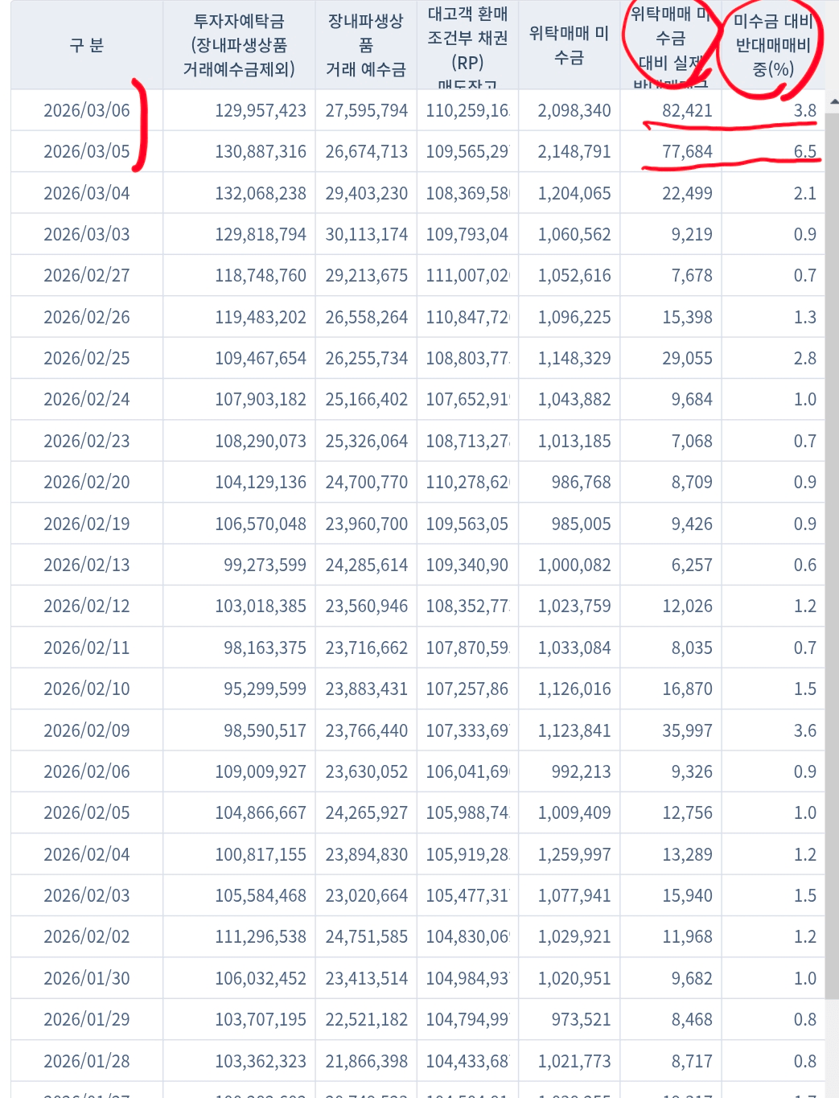Viewport: 839px width, 1098px height.
Task: Click the 973,521 receivables value
Action: [x=581, y=1019]
